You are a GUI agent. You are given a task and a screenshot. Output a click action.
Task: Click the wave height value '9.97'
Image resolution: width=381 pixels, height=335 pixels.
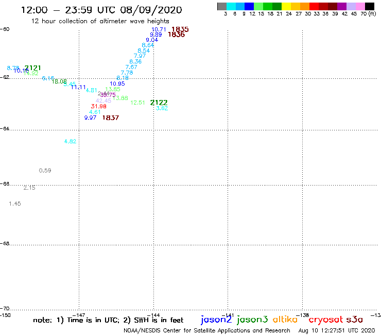pyautogui.click(x=90, y=118)
